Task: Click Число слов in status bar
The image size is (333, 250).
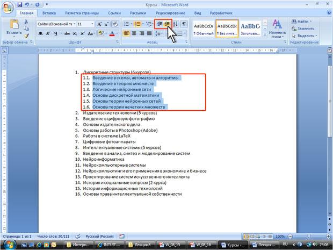Action: click(53, 236)
